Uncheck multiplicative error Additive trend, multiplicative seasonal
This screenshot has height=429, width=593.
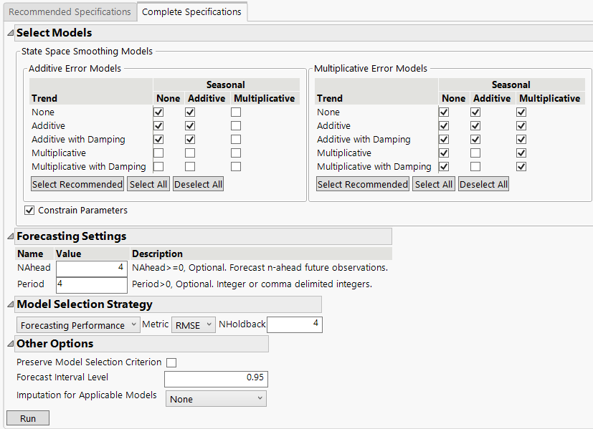pos(521,126)
